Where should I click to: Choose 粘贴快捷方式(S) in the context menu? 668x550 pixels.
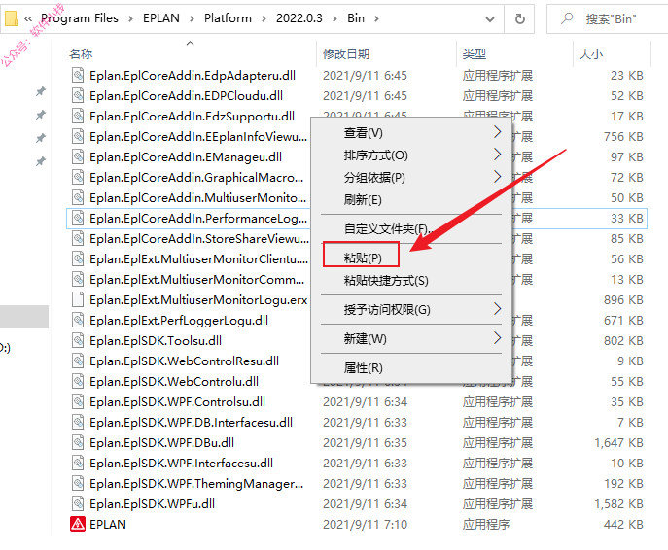click(411, 281)
